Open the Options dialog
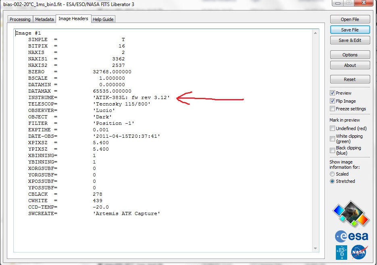 350,55
